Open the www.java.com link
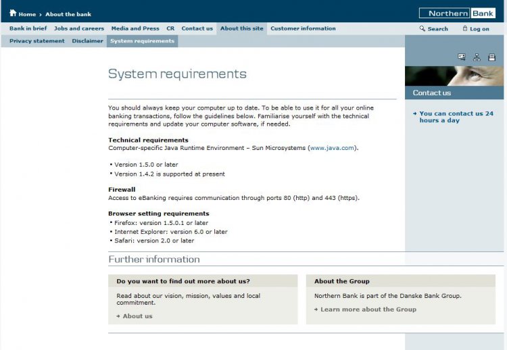Viewport: 507px width, 350px height. pos(332,148)
